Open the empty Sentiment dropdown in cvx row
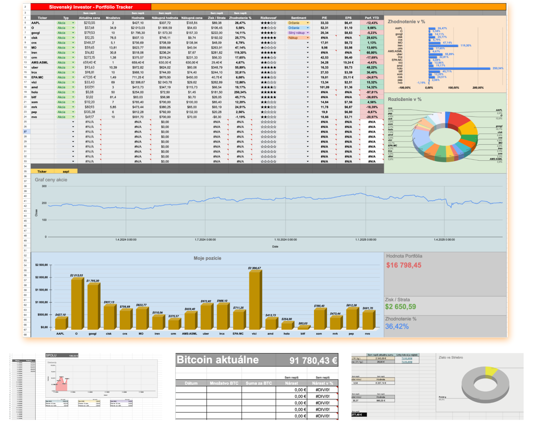Viewport: 535px width, 428px height. coord(308,43)
